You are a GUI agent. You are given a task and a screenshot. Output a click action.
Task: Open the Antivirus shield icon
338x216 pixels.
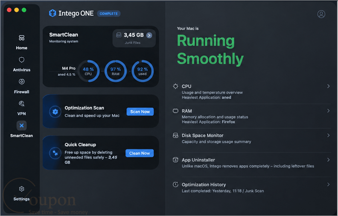pos(22,60)
